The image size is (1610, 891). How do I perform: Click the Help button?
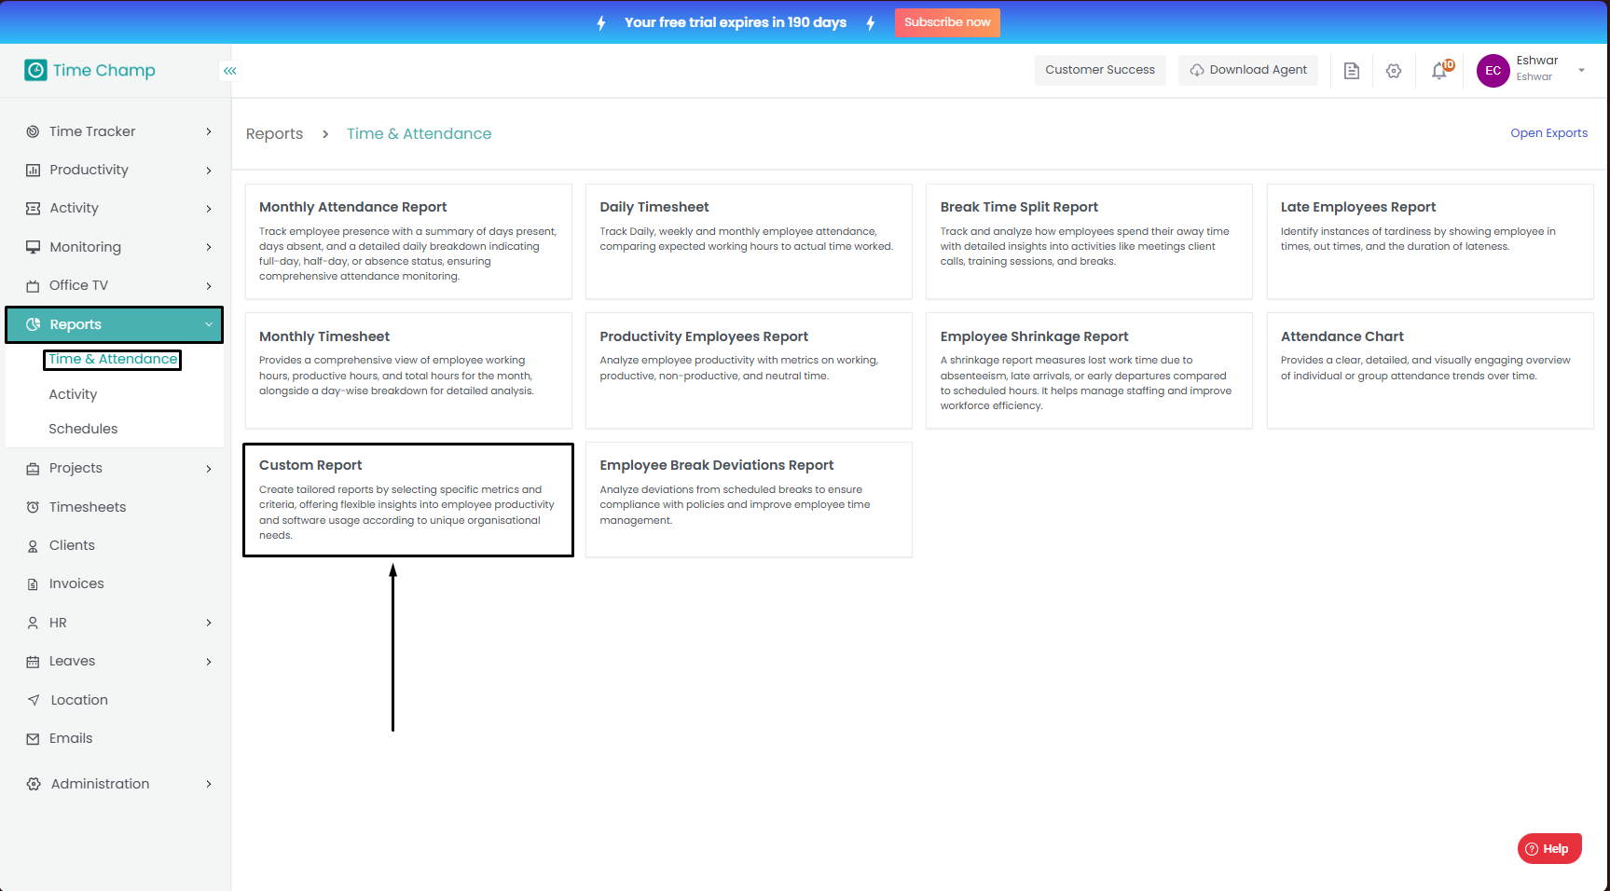1549,848
